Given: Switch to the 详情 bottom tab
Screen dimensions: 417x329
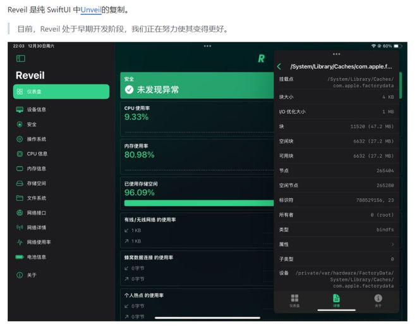Looking at the screenshot, I should tap(336, 300).
